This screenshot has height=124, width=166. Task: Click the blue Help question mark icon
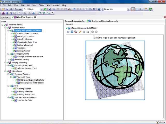click(x=99, y=9)
